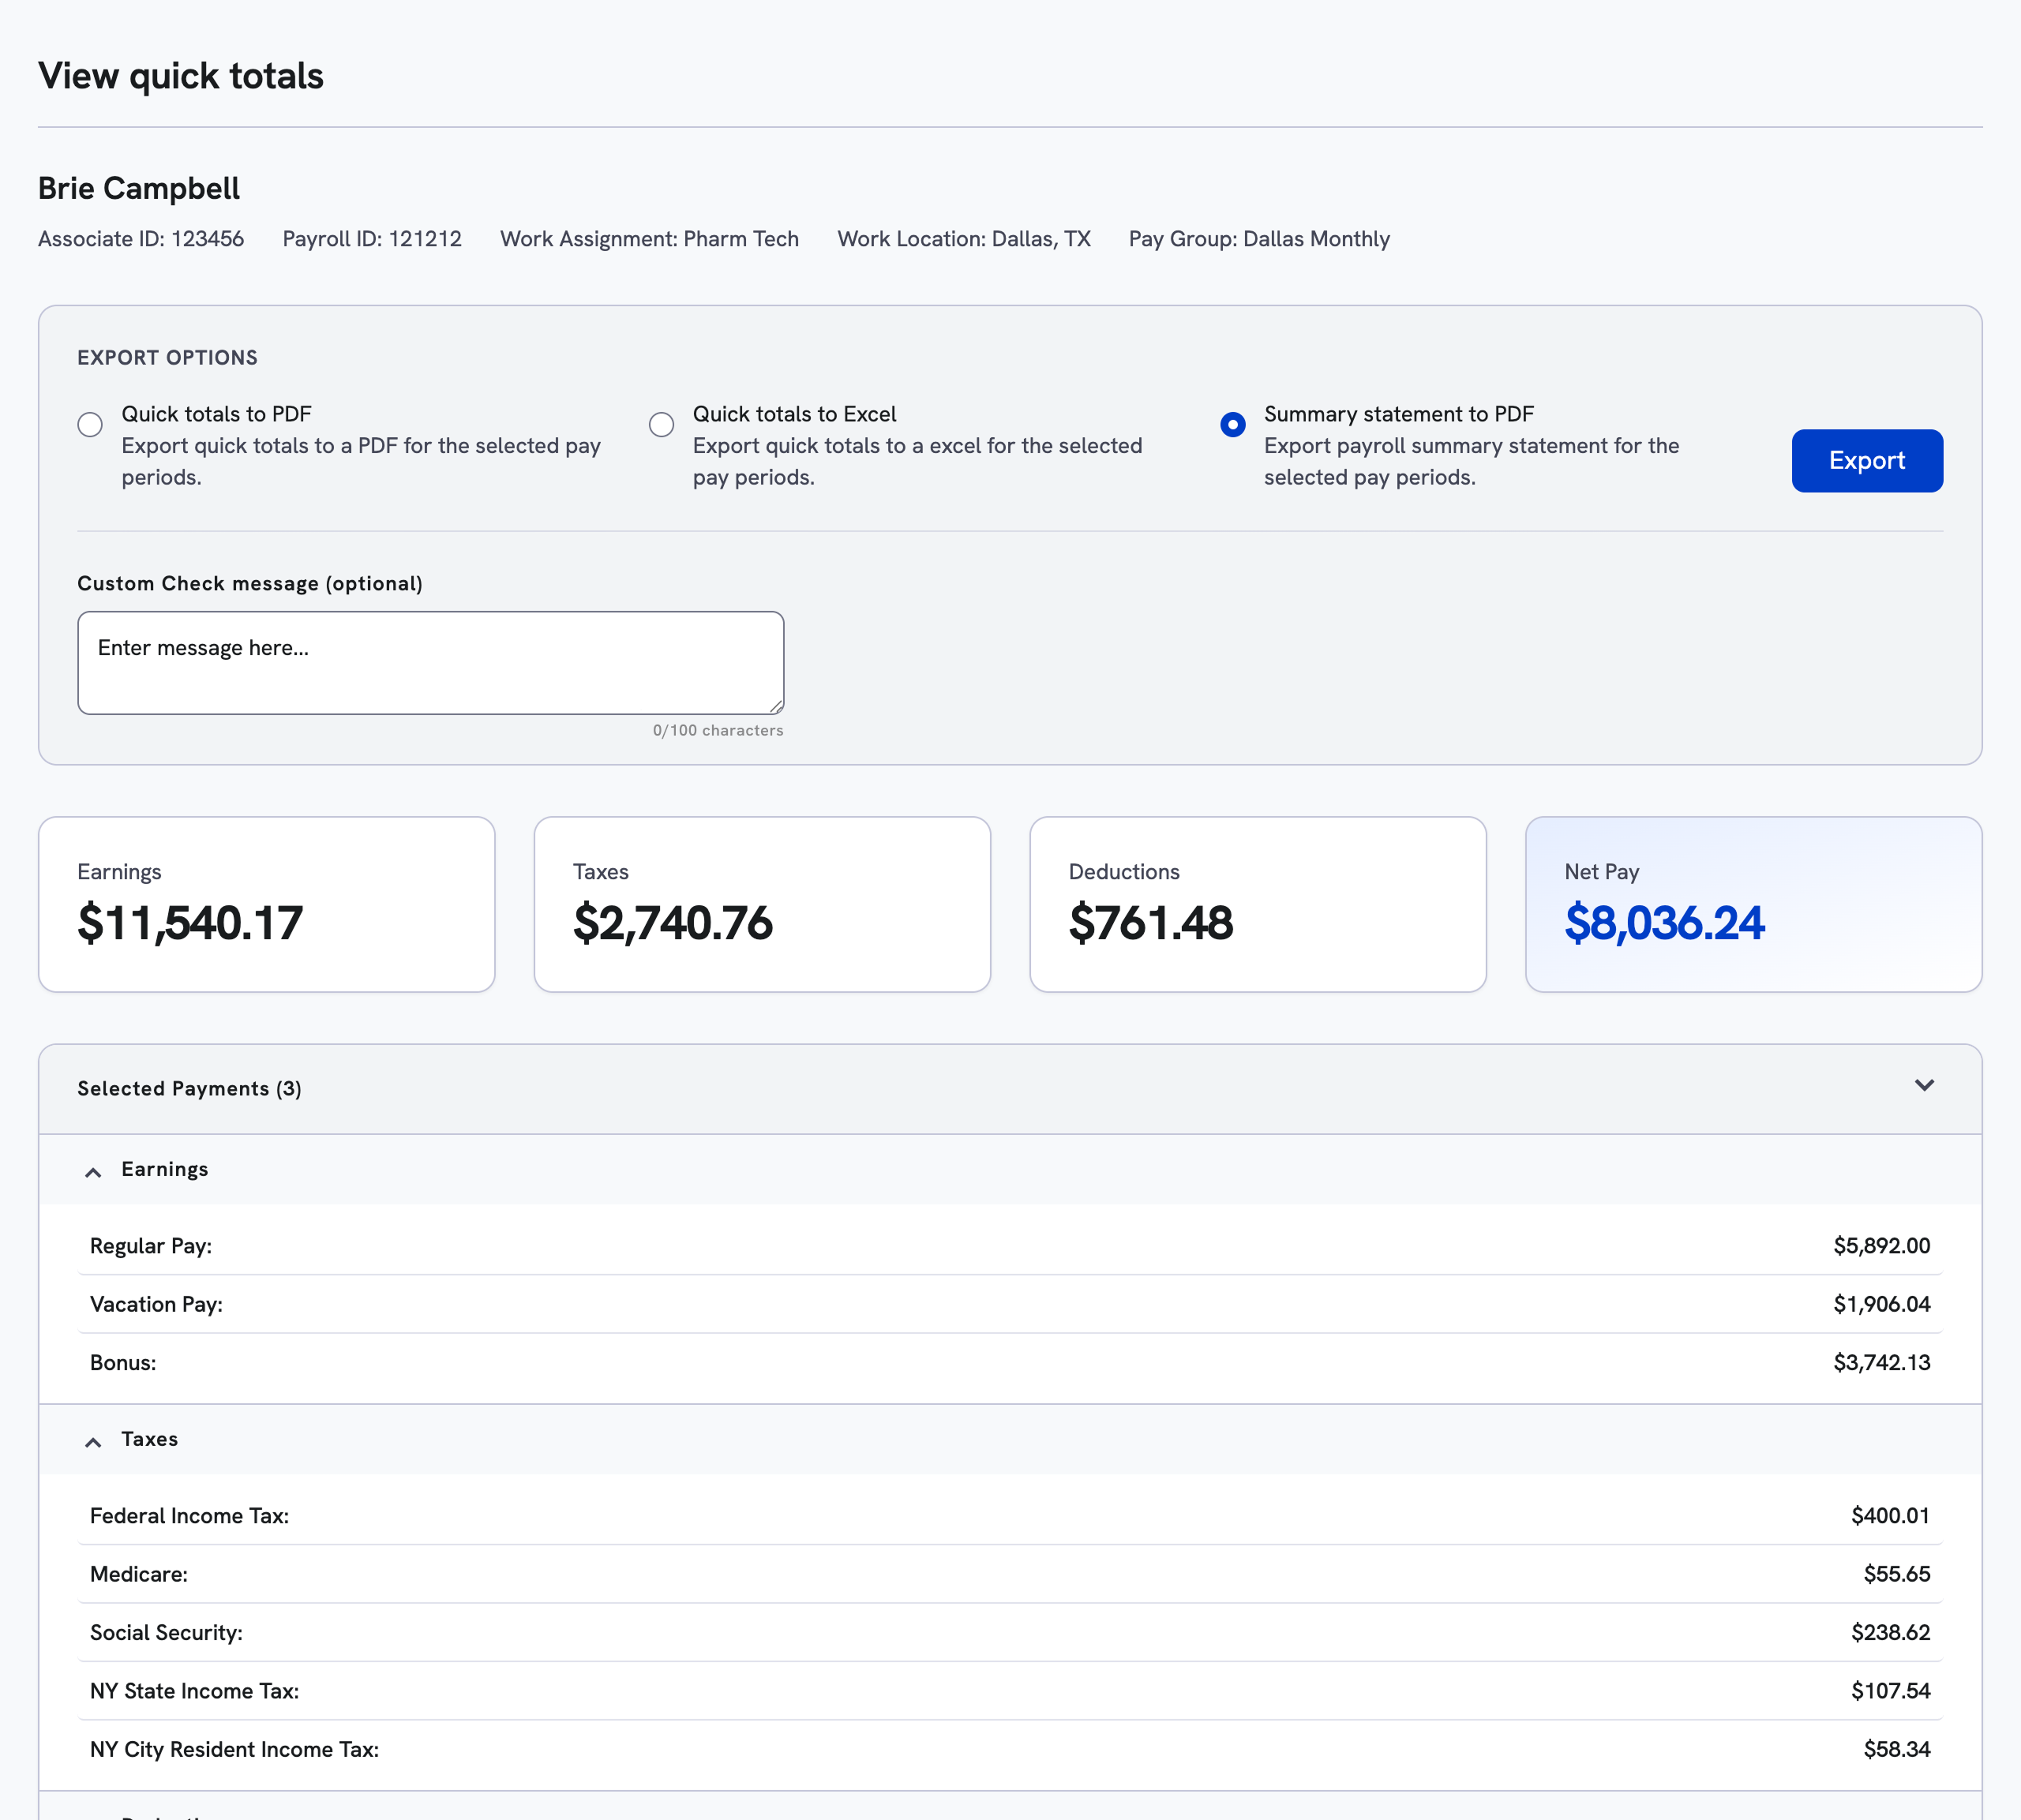The height and width of the screenshot is (1820, 2021).
Task: Click the blue Export button
Action: click(1866, 461)
